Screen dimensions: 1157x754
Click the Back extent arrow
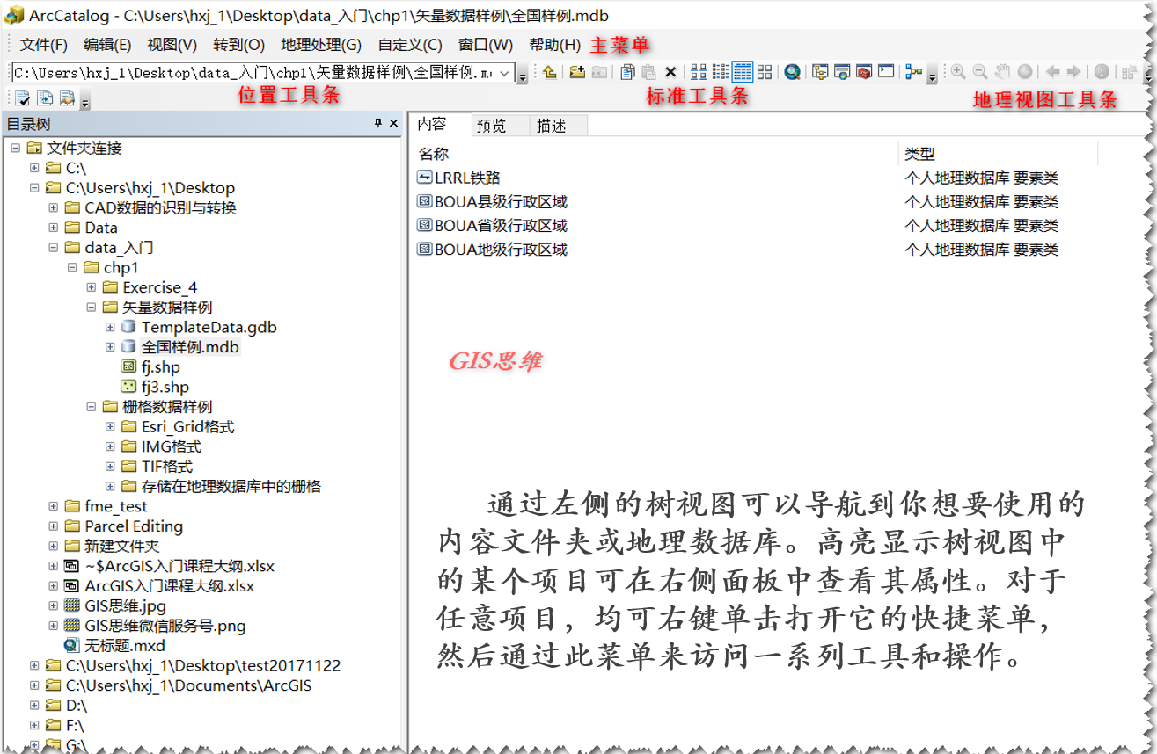click(1053, 72)
